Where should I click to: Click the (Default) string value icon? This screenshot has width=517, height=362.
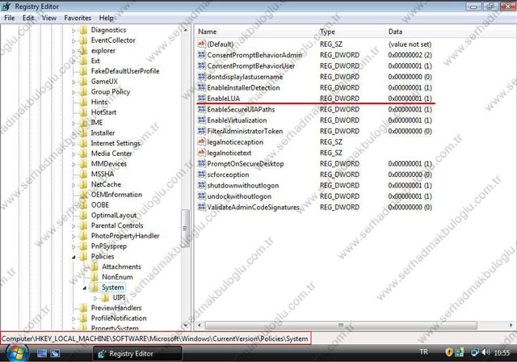[201, 44]
